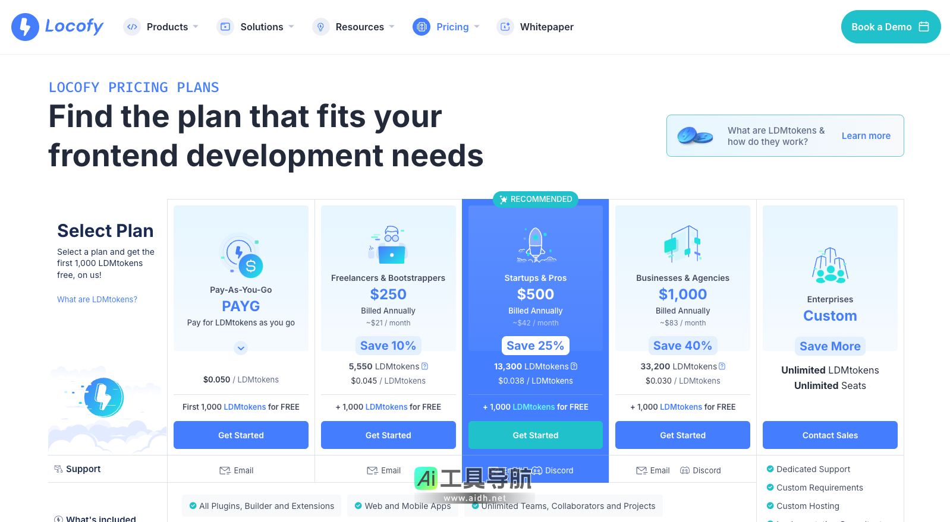Click the Custom Hosting item
Screen dimensions: 950x522
tap(807, 506)
